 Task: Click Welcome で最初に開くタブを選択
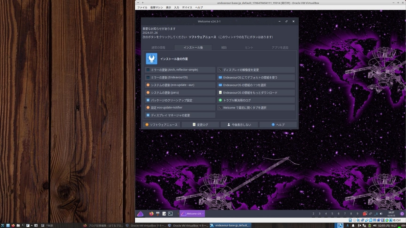[x=256, y=107]
